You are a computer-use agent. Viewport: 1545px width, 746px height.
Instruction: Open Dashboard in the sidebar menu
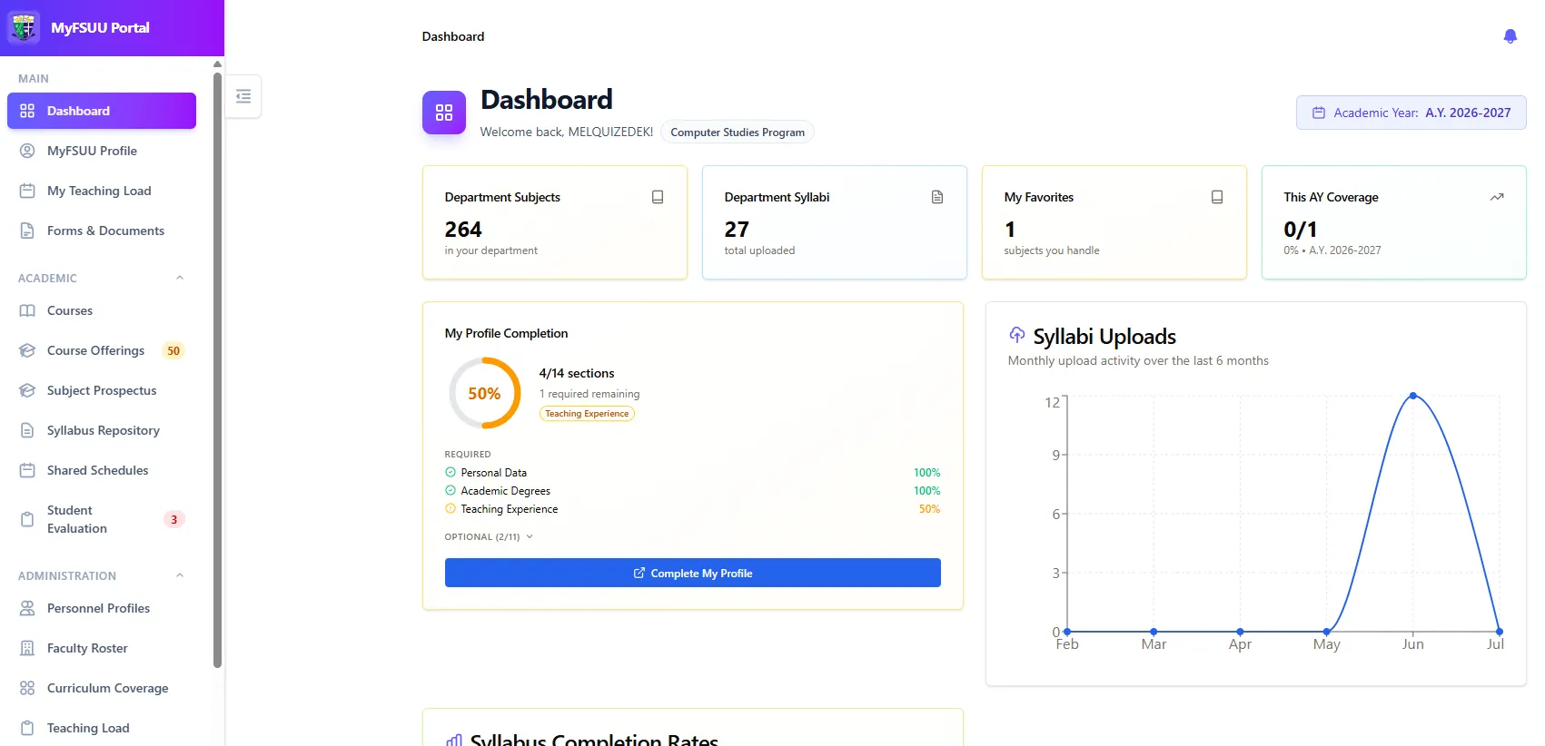tap(102, 111)
